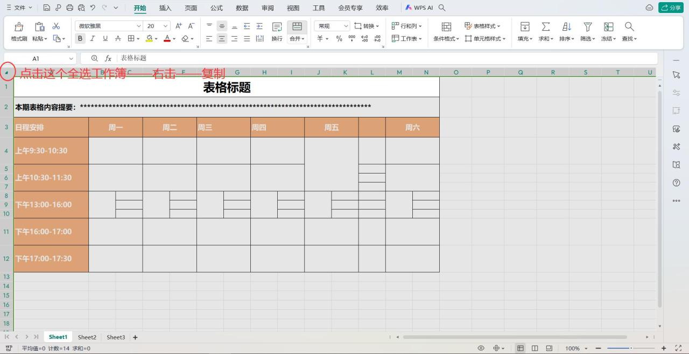Undo the last action
Screen dimensions: 689x354
[x=93, y=8]
